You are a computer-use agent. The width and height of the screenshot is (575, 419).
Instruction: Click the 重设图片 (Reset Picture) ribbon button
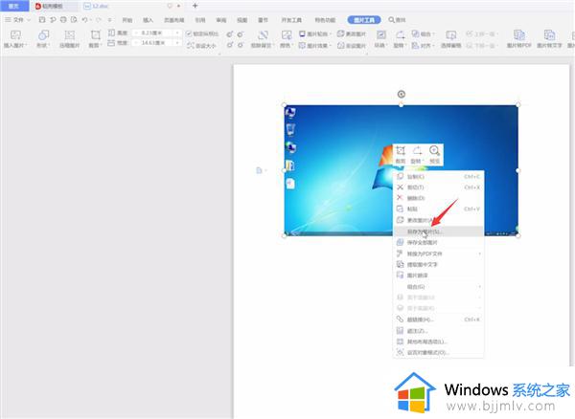(x=352, y=46)
